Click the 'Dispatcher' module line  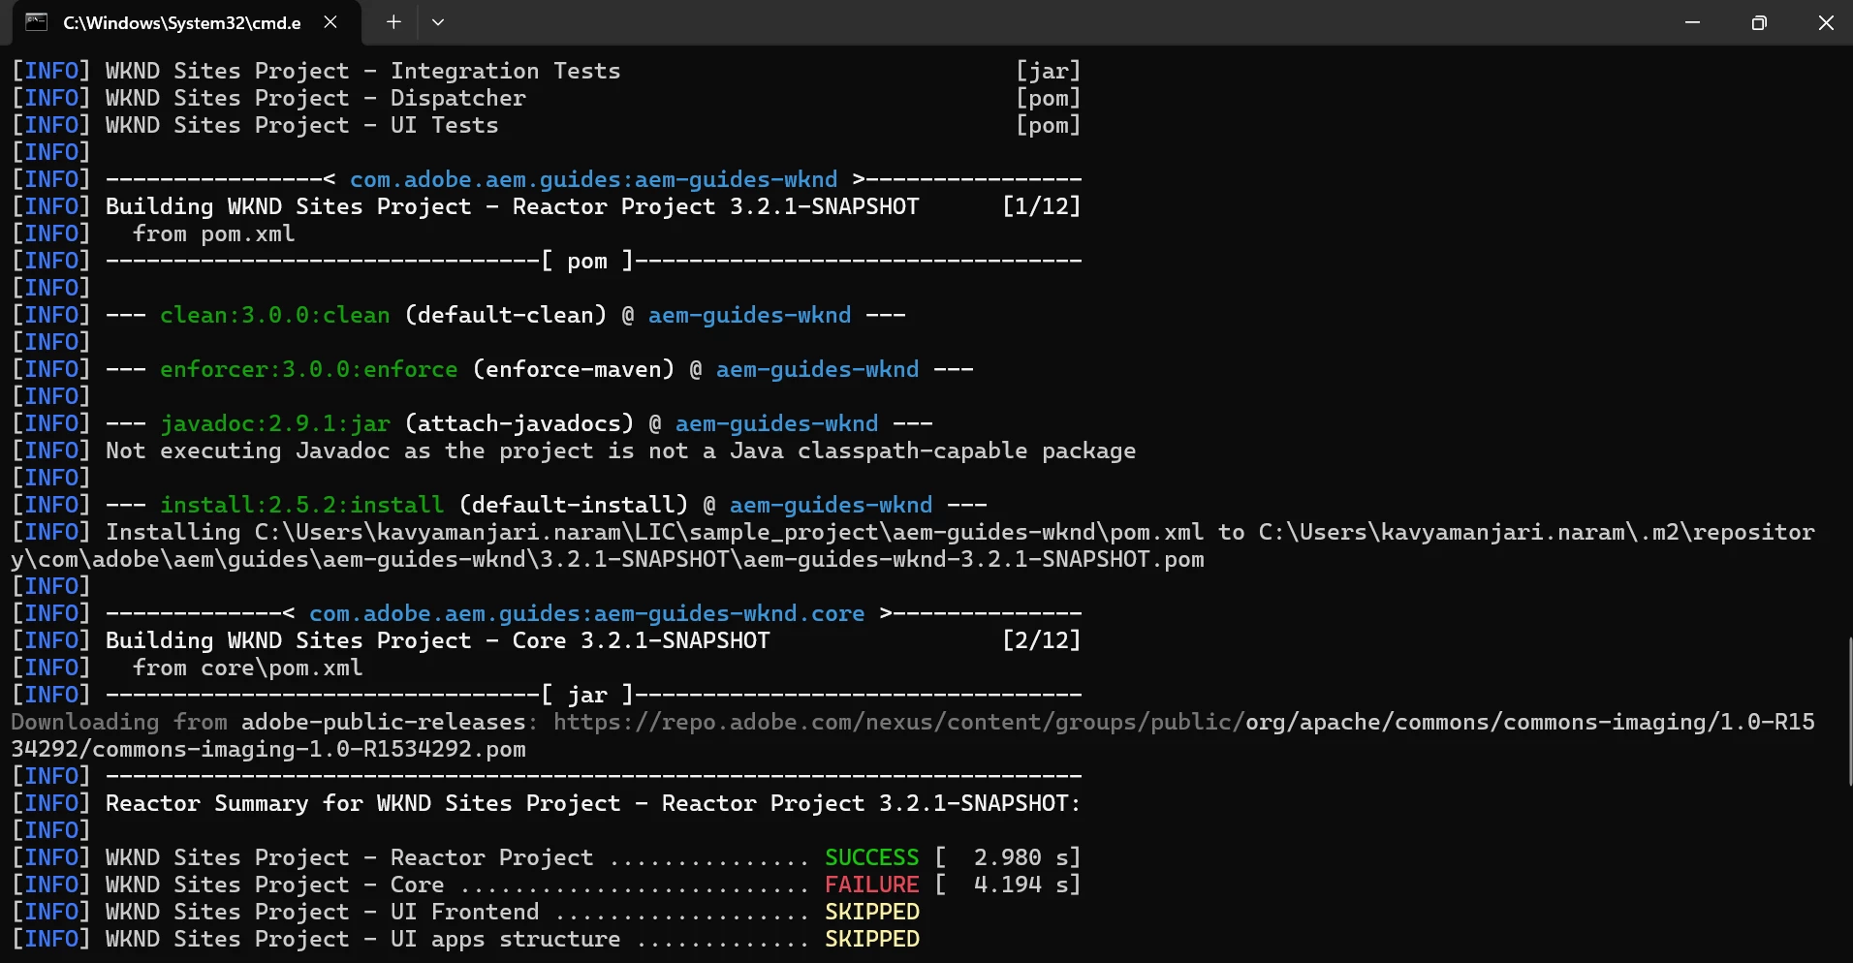[315, 98]
